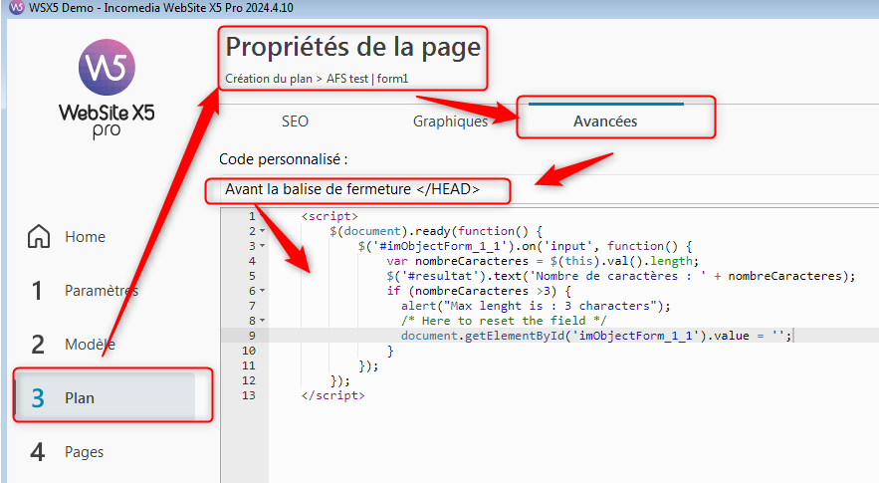Click line 'var nombreCaracteres' declaration
The width and height of the screenshot is (879, 483).
(543, 261)
